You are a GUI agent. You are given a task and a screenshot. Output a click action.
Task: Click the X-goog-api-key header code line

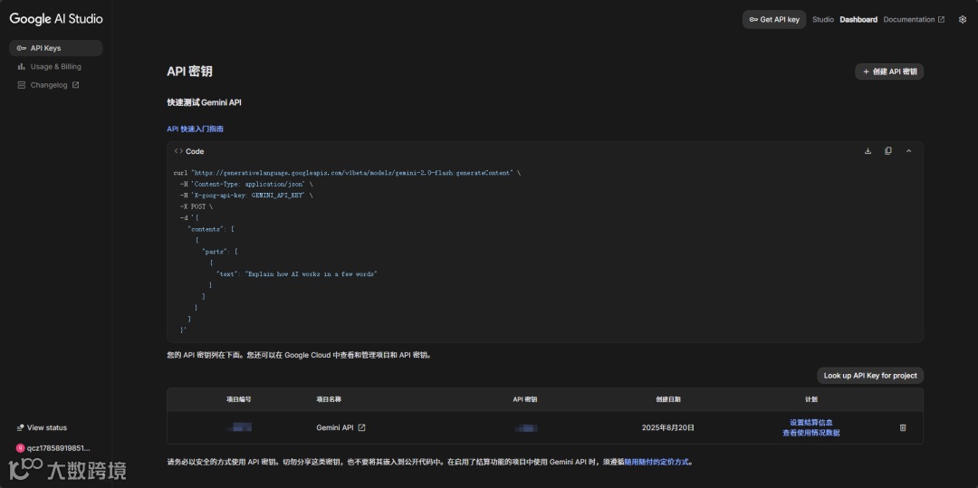pos(246,195)
